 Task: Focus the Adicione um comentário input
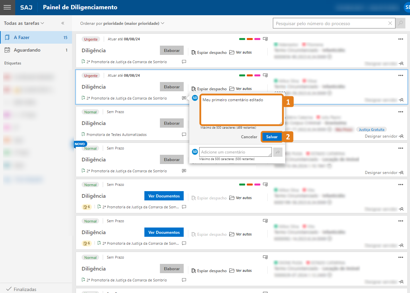(x=235, y=152)
